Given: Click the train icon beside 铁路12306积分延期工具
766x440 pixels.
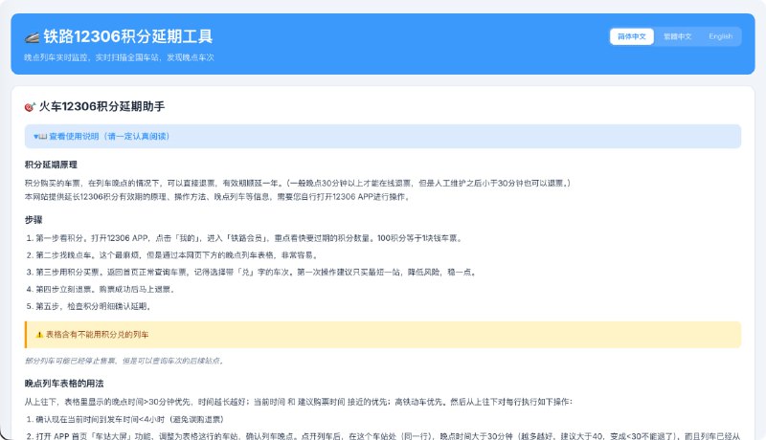Looking at the screenshot, I should [x=32, y=37].
